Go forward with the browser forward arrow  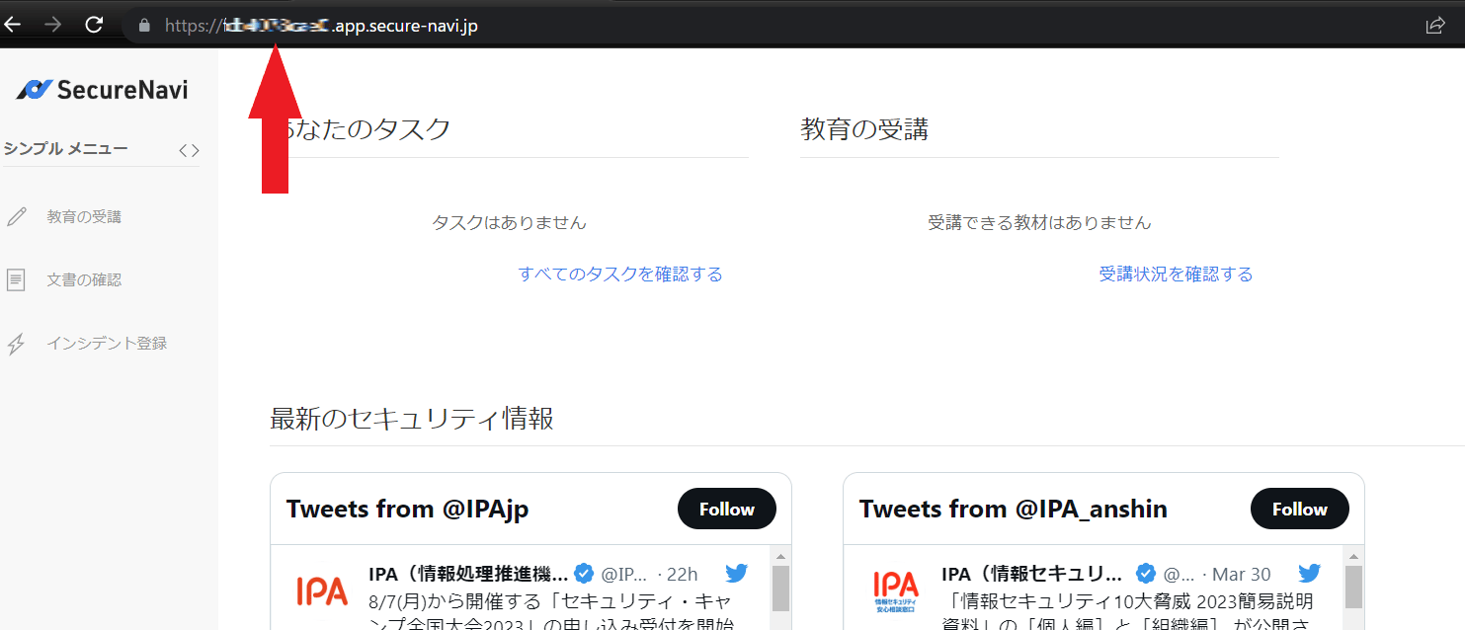coord(53,25)
